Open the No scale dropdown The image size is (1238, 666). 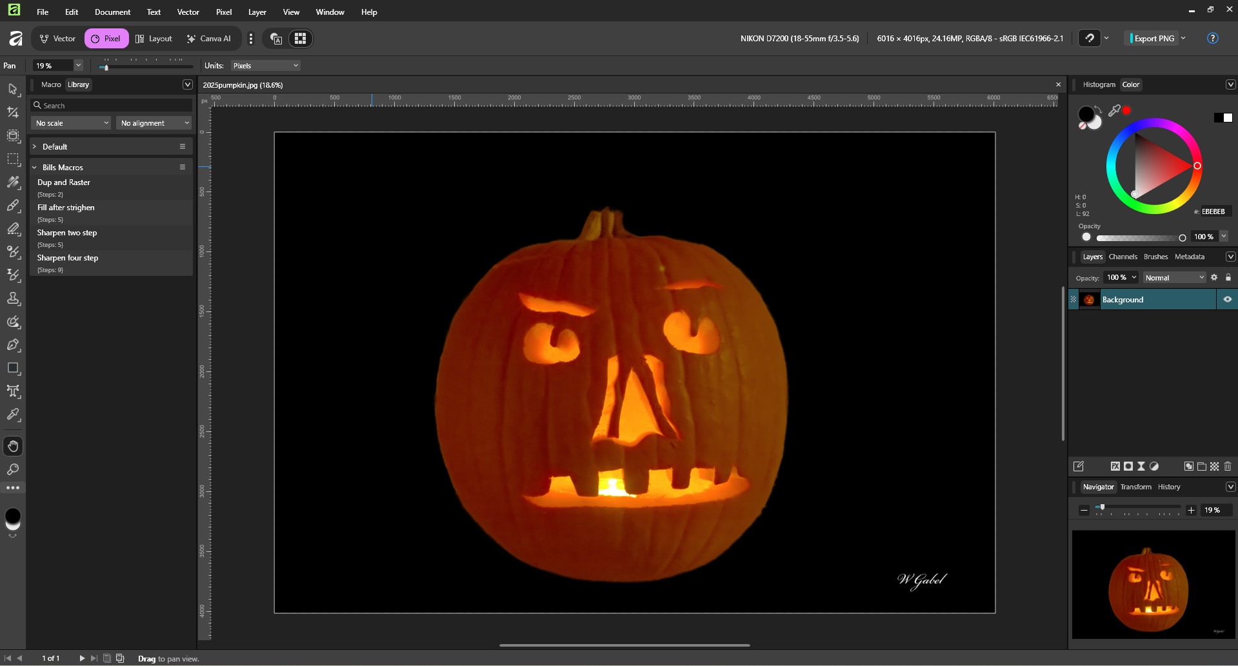tap(71, 123)
